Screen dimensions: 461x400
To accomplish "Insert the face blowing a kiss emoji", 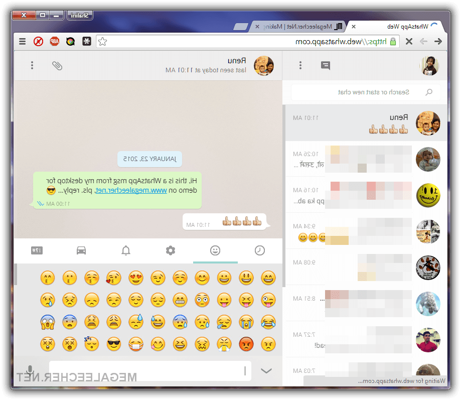I will tap(114, 278).
